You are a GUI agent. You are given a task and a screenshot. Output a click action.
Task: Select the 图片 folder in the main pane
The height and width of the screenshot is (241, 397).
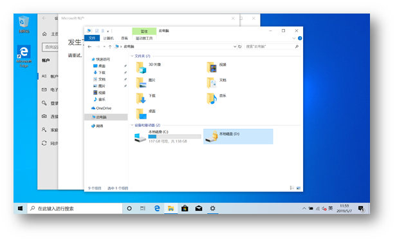pos(145,83)
